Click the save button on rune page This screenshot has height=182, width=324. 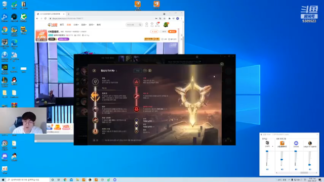(138, 71)
